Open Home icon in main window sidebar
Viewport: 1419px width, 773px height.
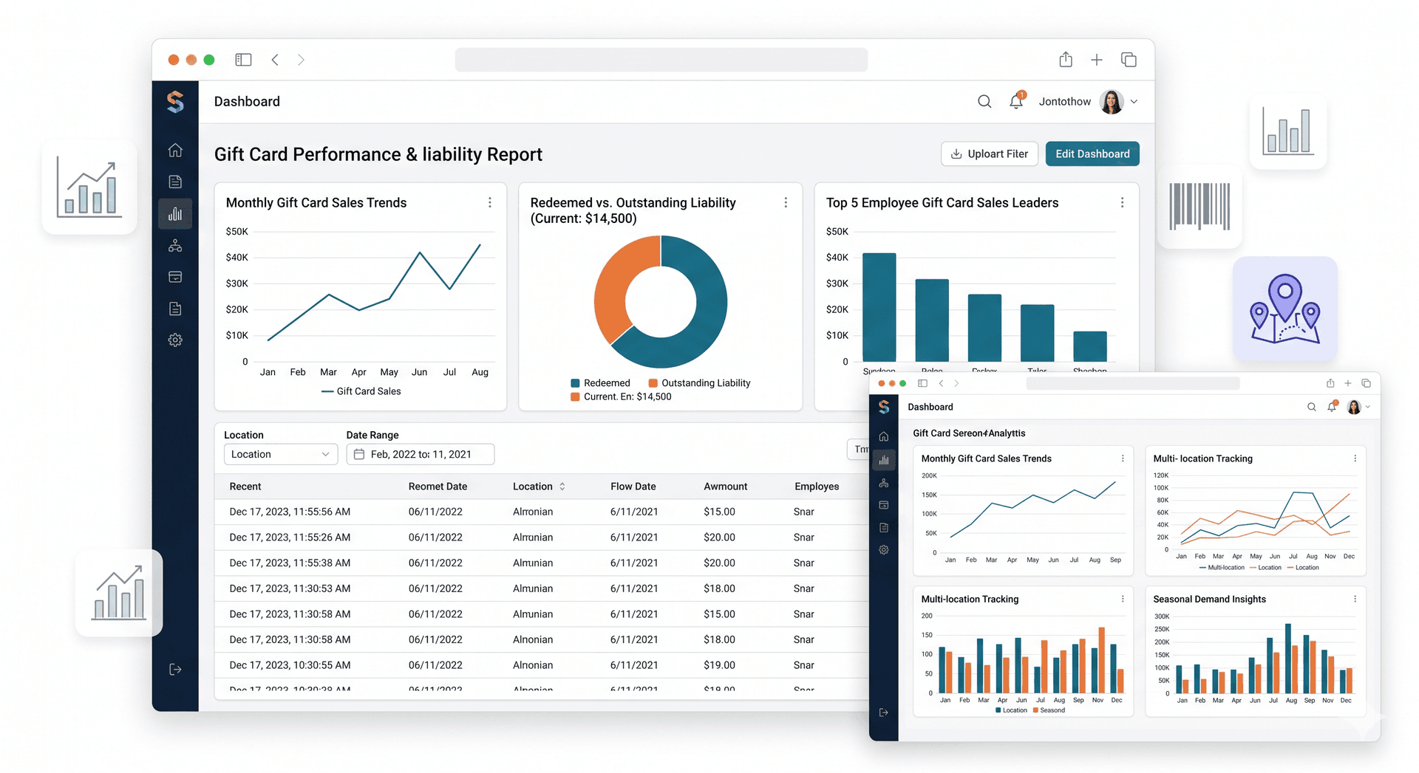click(175, 151)
